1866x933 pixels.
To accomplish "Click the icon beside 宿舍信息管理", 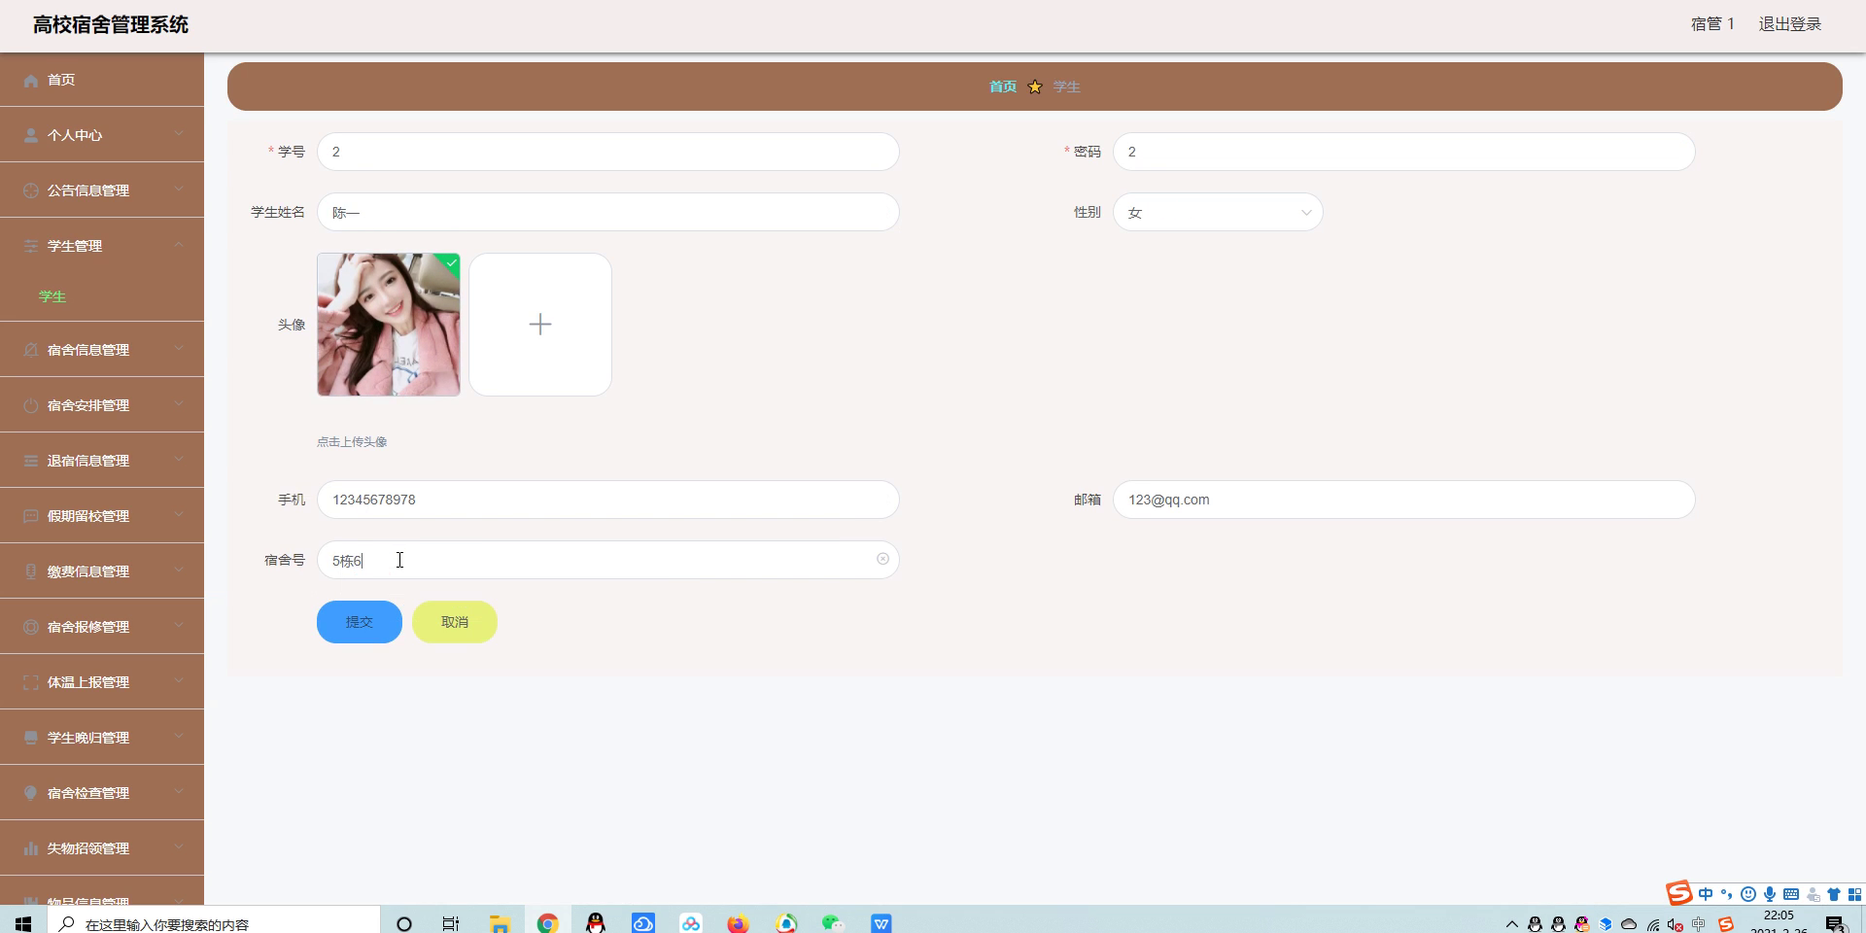I will click(31, 351).
